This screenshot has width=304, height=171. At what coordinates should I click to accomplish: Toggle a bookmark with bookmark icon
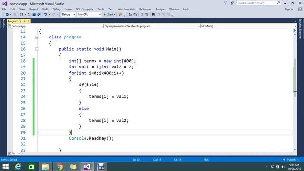(x=153, y=15)
